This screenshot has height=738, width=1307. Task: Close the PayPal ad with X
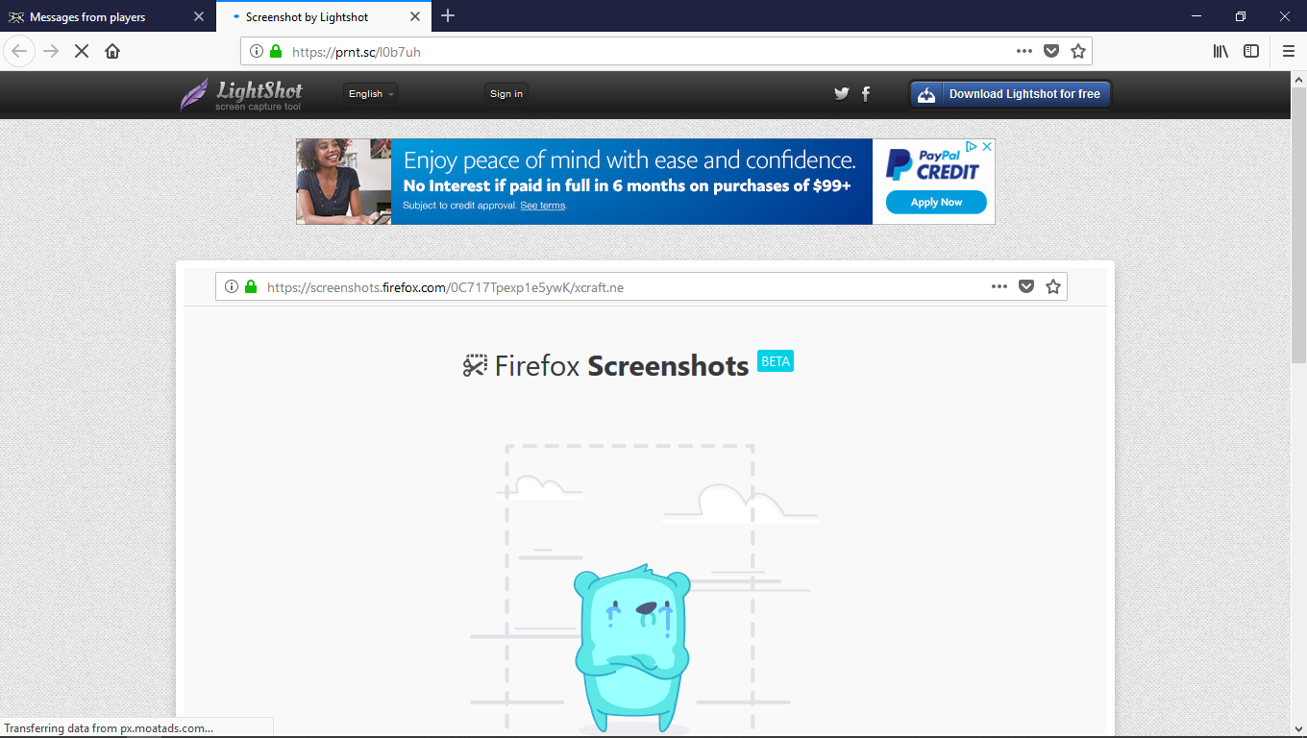click(x=987, y=147)
